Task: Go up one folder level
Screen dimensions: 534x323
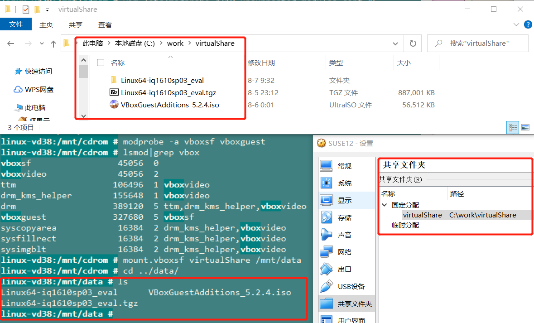Action: (53, 43)
